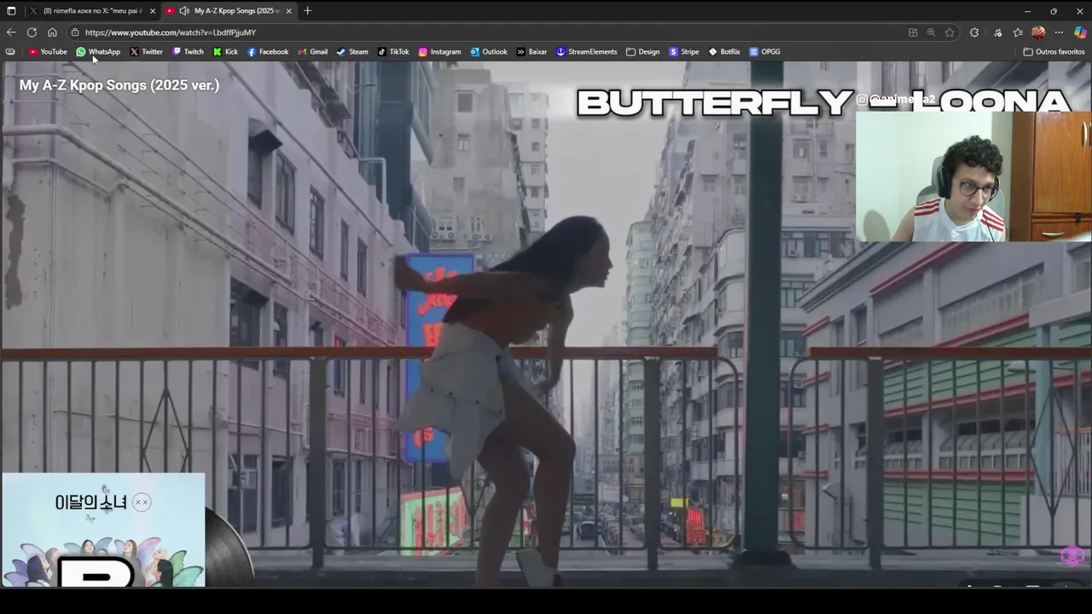
Task: Open the Kick bookmark
Action: 225,52
